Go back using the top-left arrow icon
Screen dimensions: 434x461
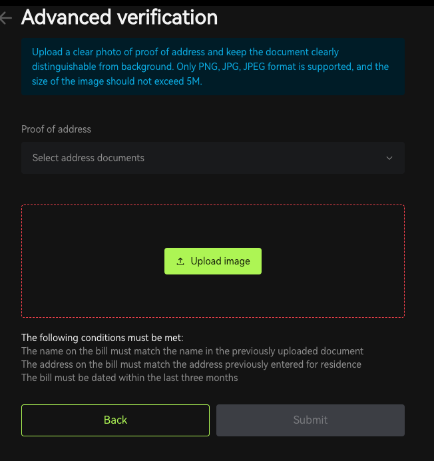click(5, 18)
